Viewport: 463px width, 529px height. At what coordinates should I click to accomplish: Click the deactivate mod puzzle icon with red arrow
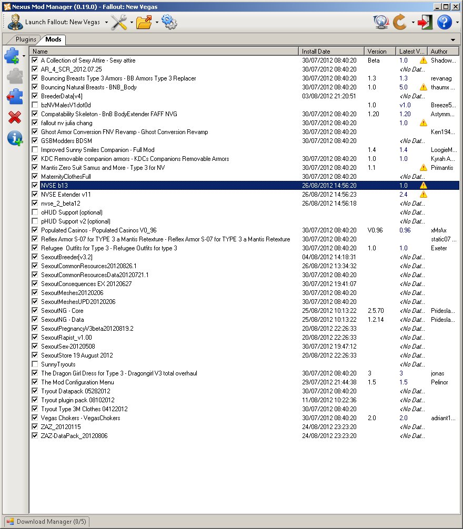pyautogui.click(x=14, y=97)
